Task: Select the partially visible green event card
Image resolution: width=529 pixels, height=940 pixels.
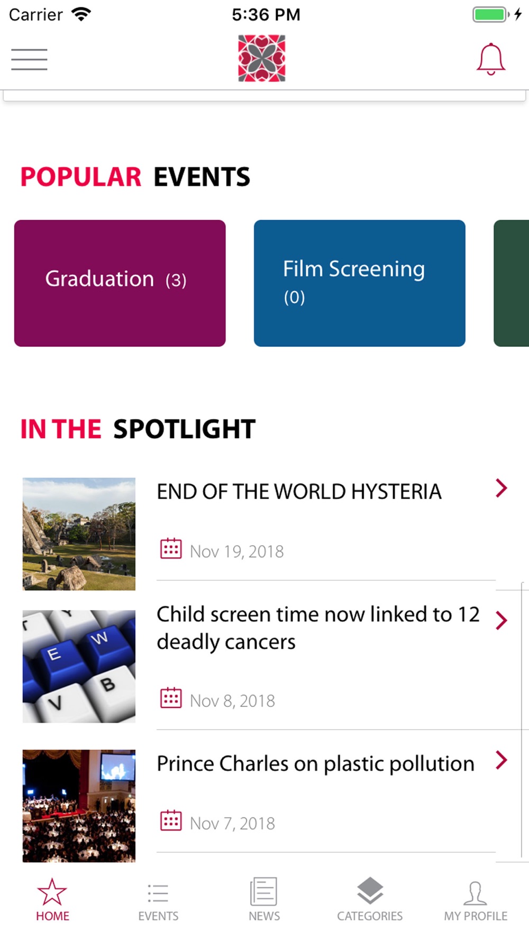Action: (511, 283)
